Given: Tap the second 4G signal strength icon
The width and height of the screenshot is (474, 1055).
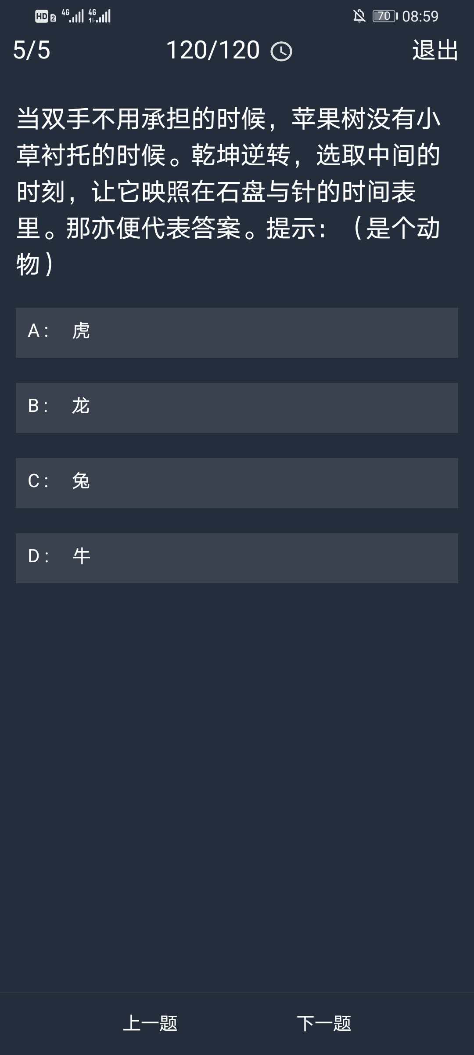Looking at the screenshot, I should [100, 16].
